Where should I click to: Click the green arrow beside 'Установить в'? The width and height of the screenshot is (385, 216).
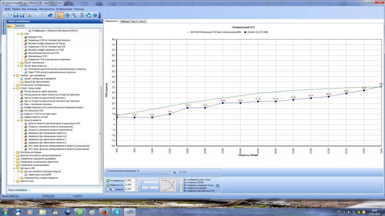click(x=108, y=180)
